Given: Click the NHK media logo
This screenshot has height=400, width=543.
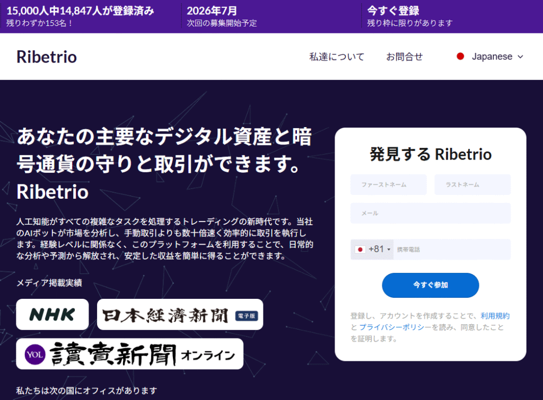Looking at the screenshot, I should coord(52,314).
